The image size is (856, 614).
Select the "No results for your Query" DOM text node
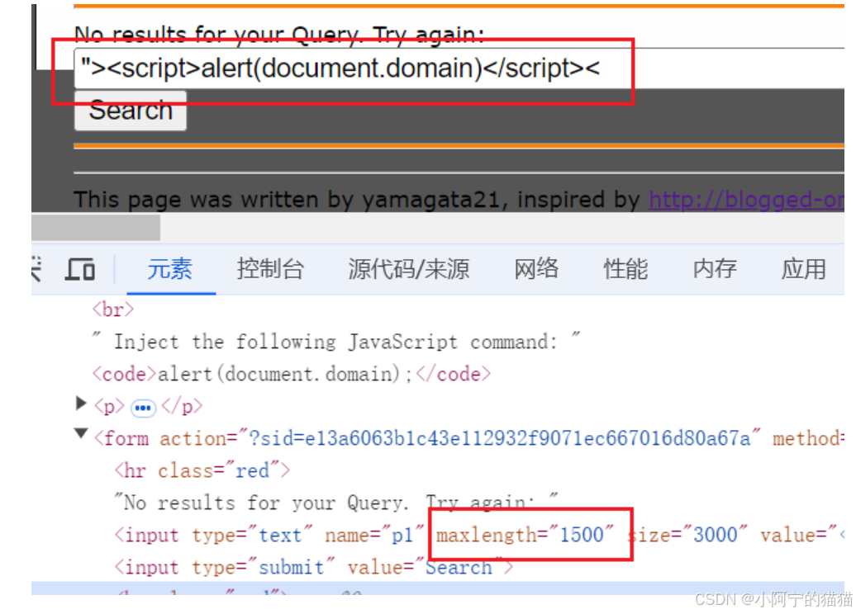coord(335,503)
